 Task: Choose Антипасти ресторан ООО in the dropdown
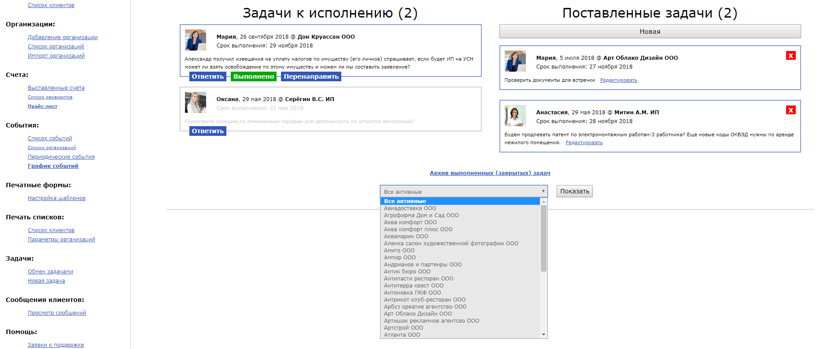click(418, 279)
